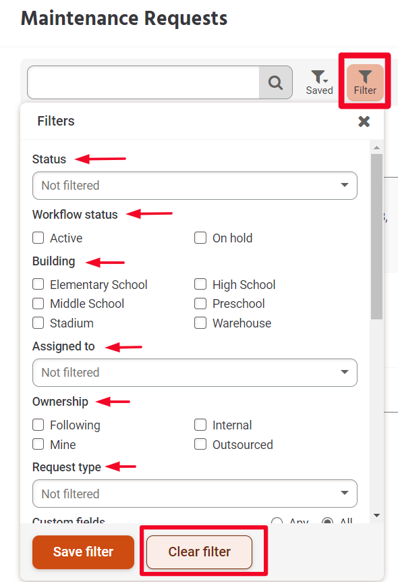398x582 pixels.
Task: Check the Active workflow status box
Action: point(38,238)
